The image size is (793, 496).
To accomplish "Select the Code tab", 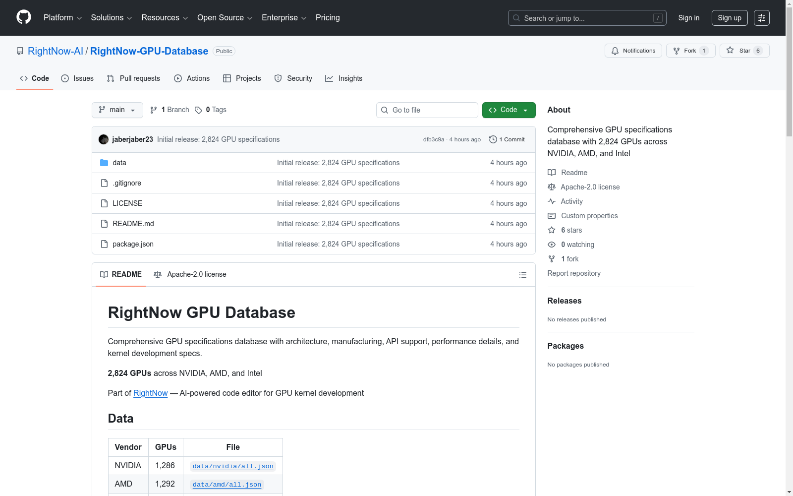I will 35,78.
